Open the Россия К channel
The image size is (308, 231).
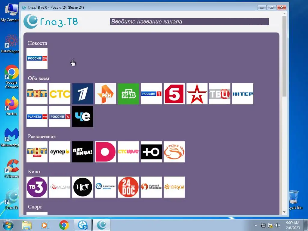[x=60, y=117]
